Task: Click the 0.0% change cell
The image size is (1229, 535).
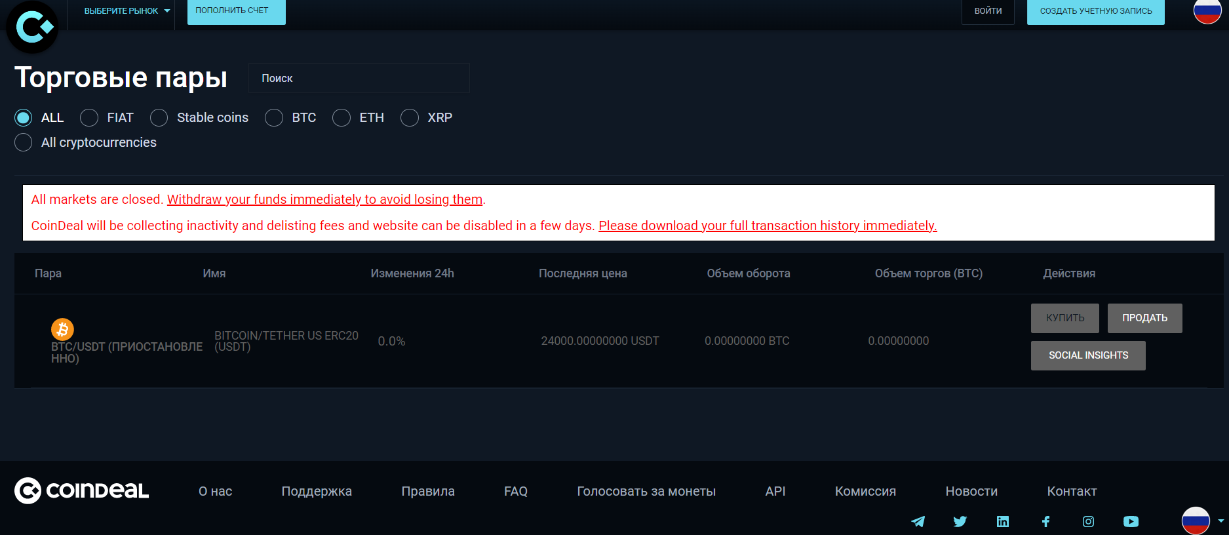Action: [391, 341]
